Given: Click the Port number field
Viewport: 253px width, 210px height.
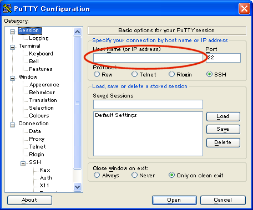Looking at the screenshot, I should click(x=223, y=58).
